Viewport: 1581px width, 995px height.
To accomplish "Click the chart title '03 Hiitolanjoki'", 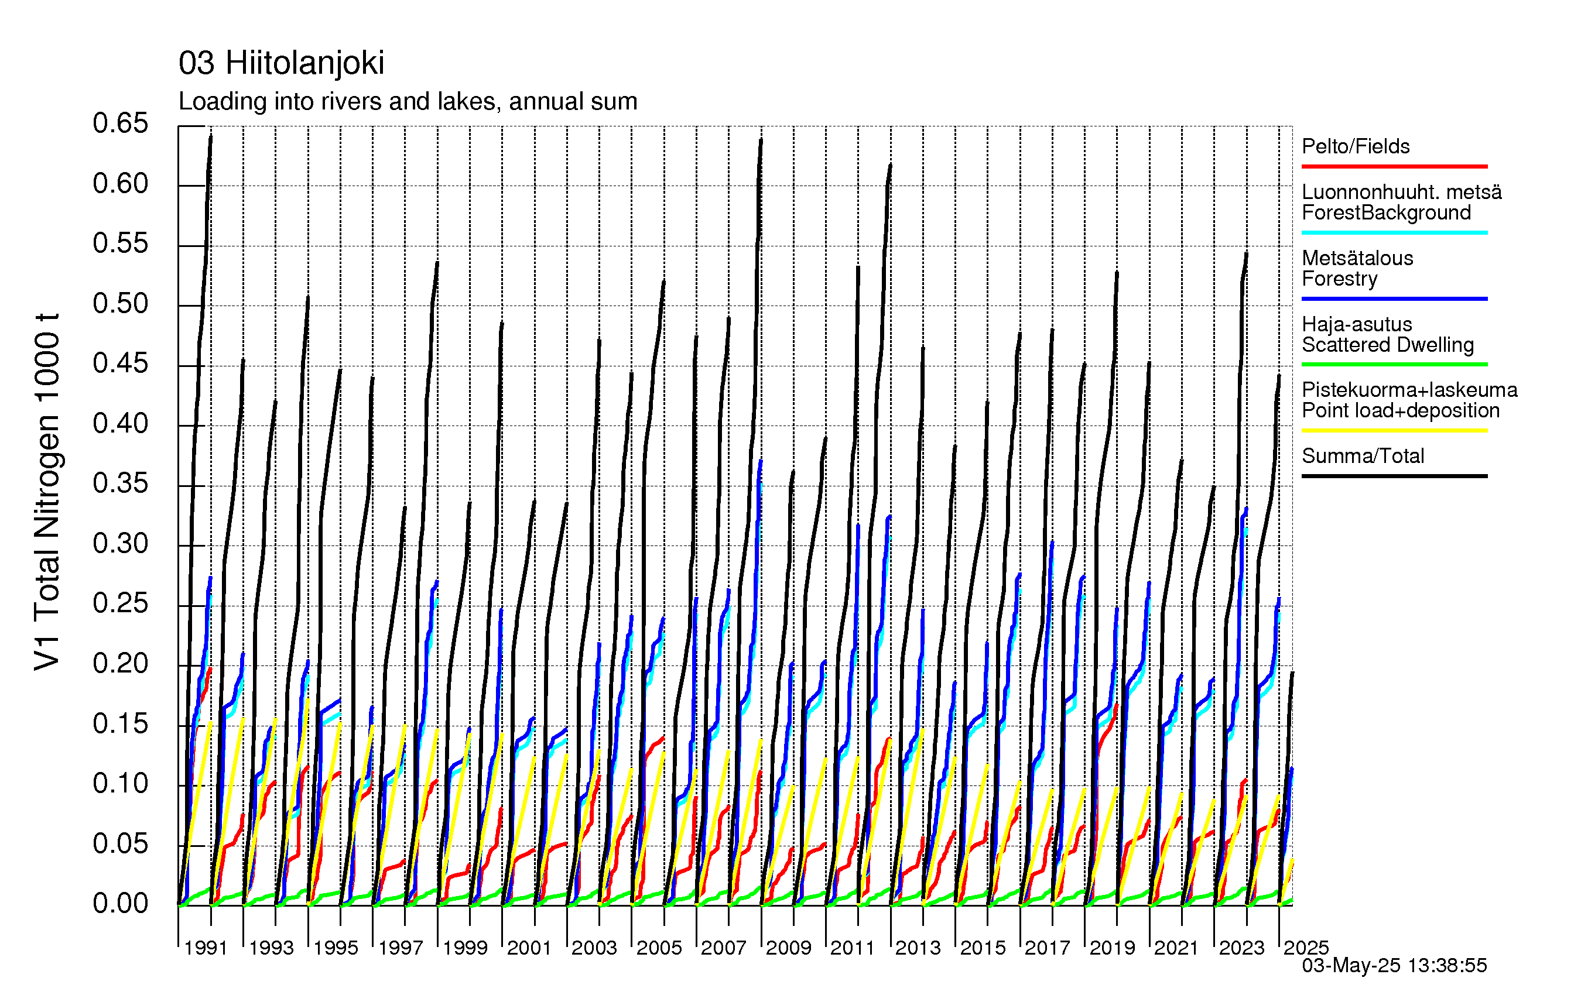I will (281, 64).
